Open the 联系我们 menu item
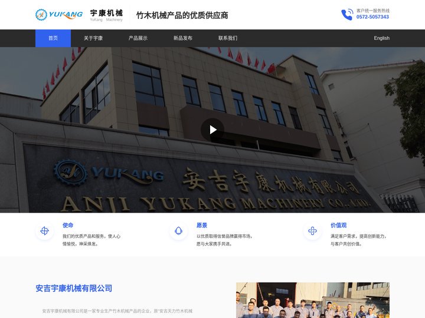This screenshot has height=318, width=425. click(228, 38)
